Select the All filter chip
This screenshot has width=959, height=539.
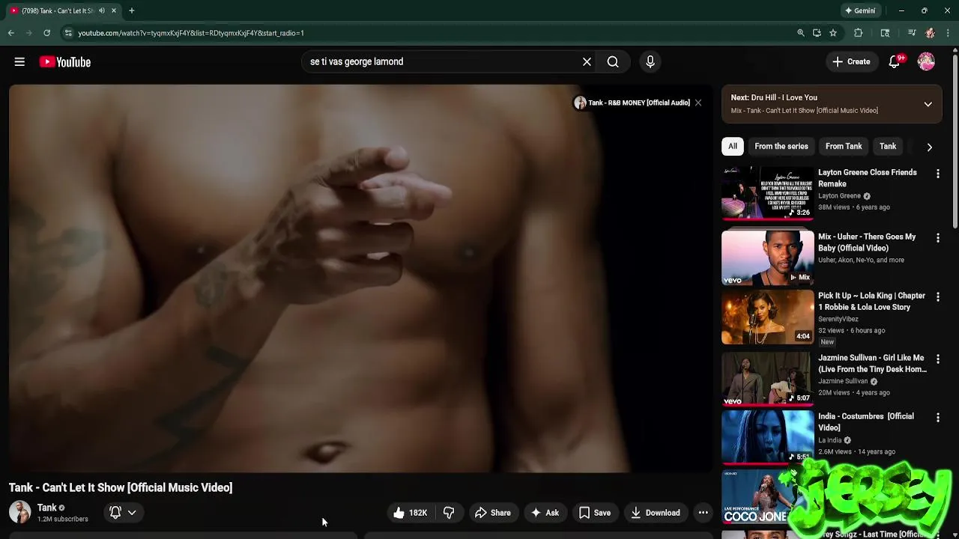pos(733,147)
